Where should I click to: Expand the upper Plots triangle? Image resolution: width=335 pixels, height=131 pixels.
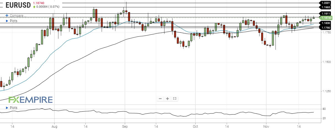7,21
